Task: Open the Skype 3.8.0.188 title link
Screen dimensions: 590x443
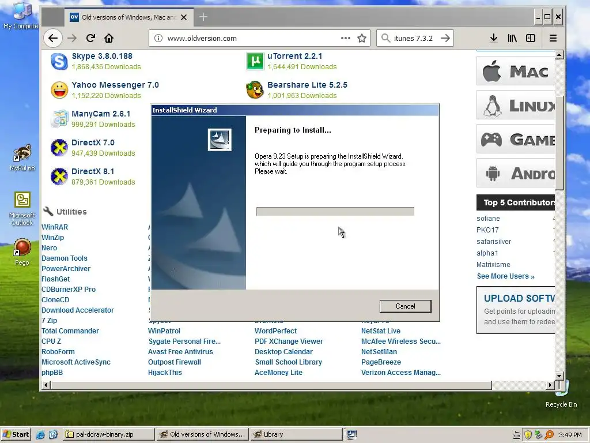Action: pos(102,56)
